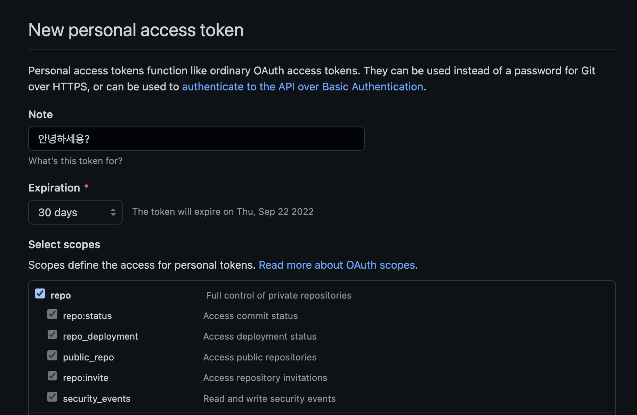Toggle the repo_deployment checkbox
Image resolution: width=637 pixels, height=415 pixels.
[52, 335]
